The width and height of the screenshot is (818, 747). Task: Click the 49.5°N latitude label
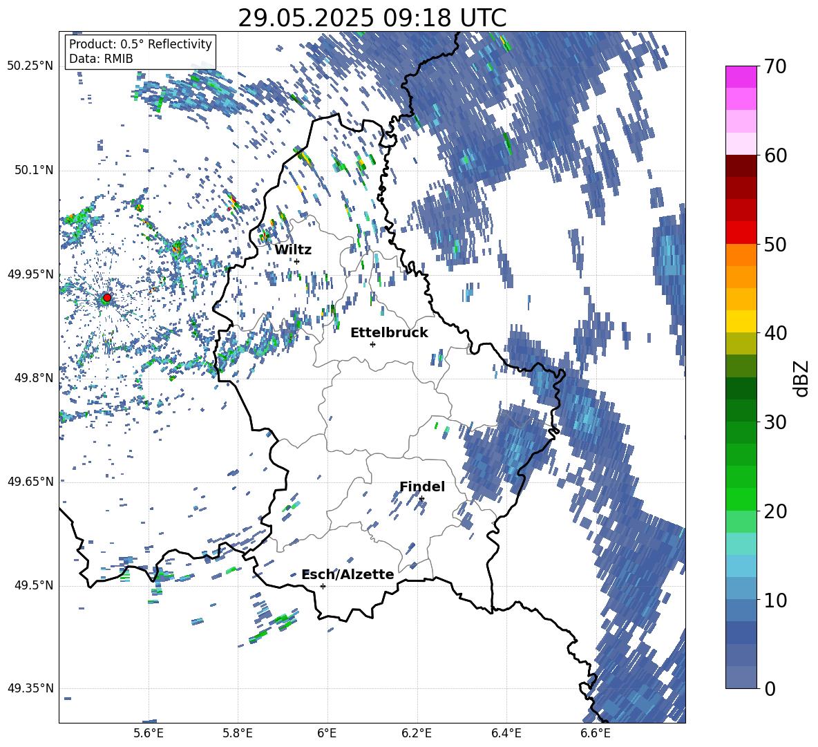click(x=34, y=585)
